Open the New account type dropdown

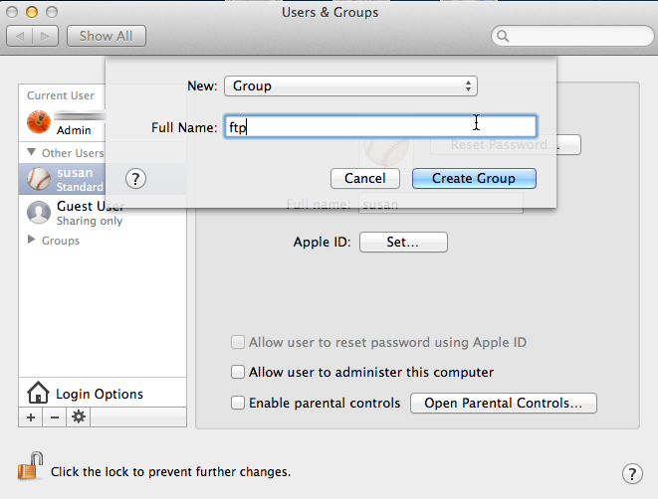coord(350,86)
